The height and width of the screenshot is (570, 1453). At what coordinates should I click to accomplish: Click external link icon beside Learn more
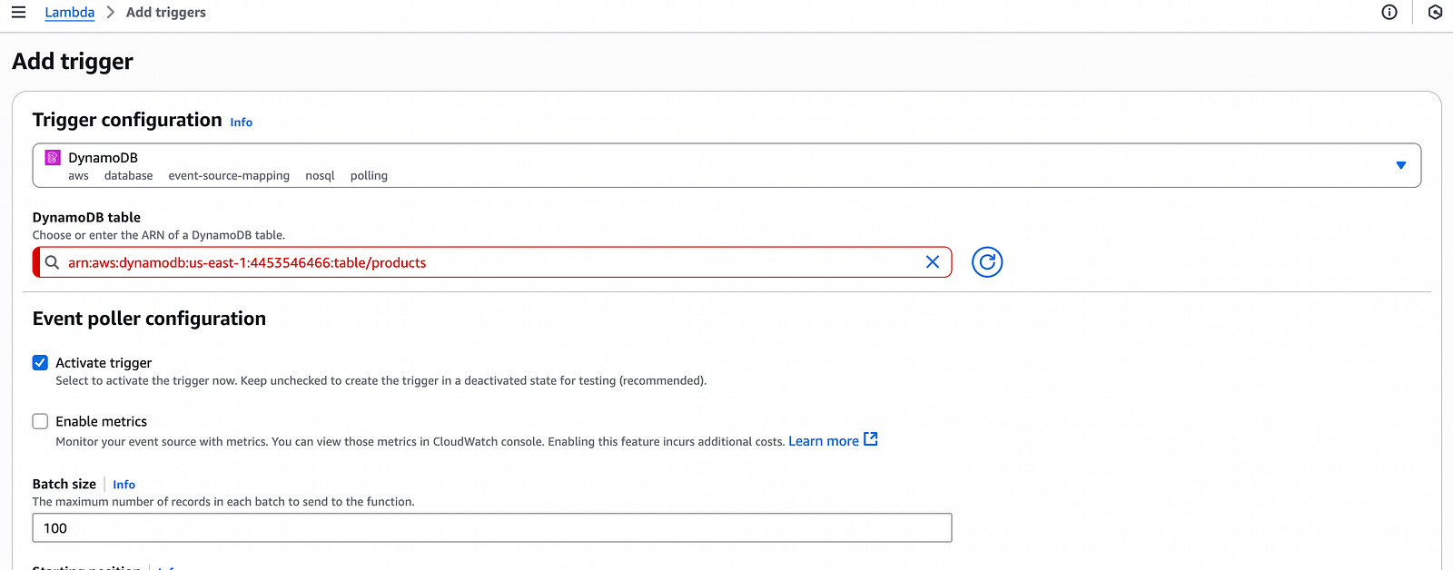click(x=871, y=439)
